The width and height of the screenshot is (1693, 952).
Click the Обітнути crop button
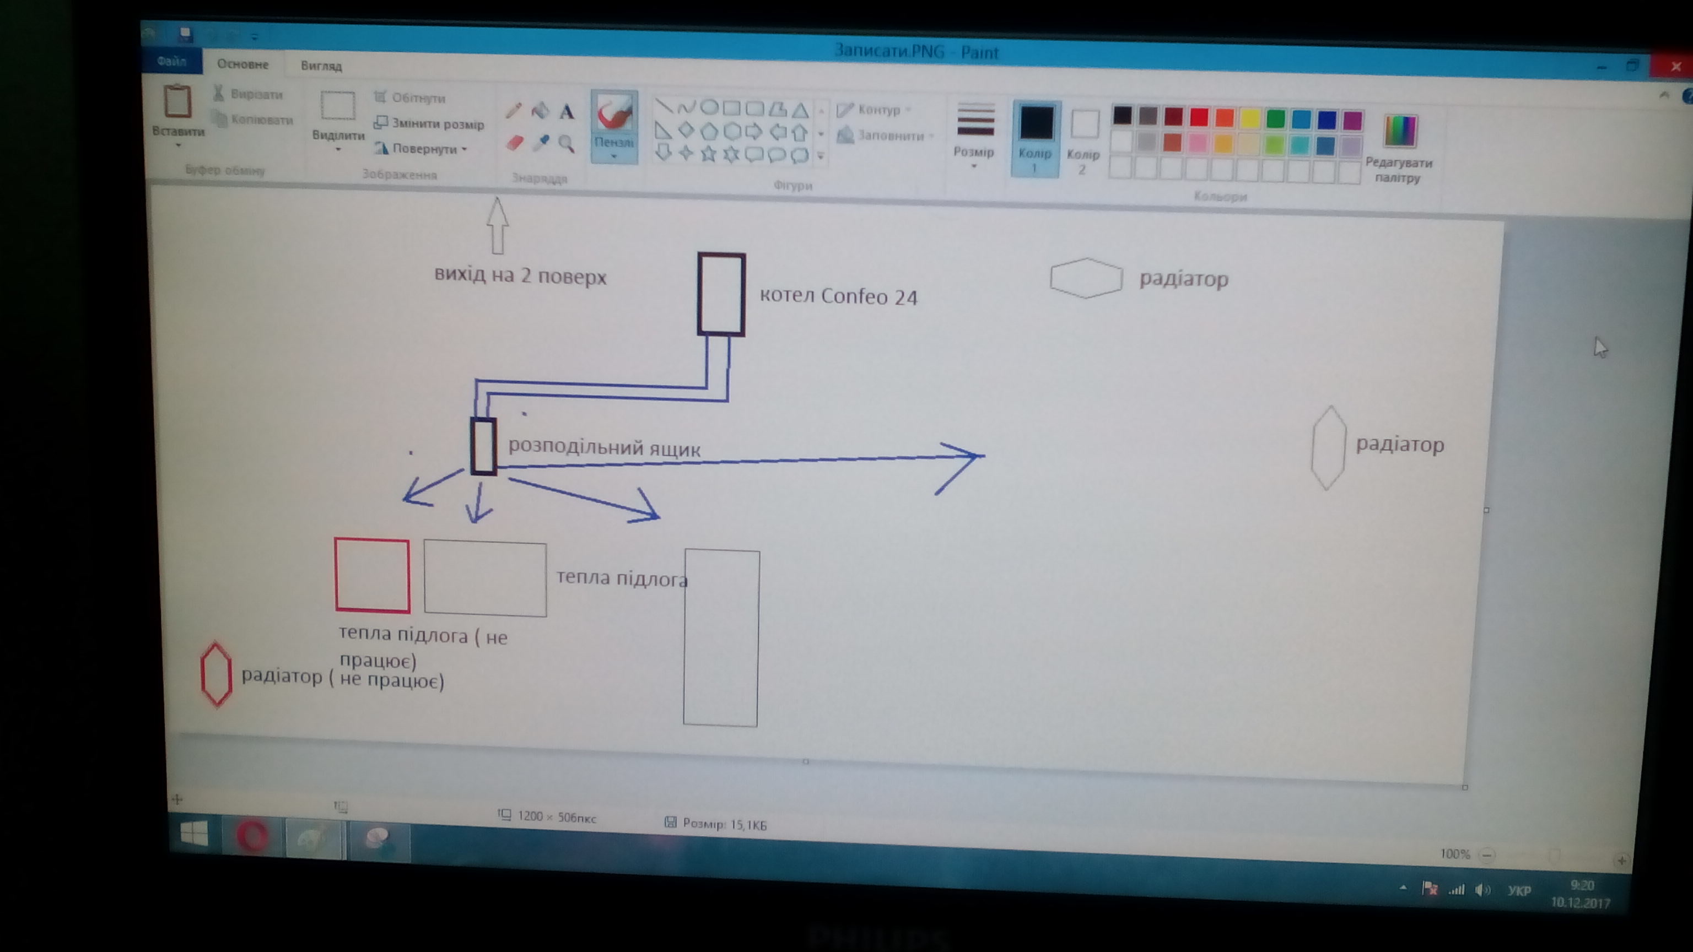click(409, 98)
